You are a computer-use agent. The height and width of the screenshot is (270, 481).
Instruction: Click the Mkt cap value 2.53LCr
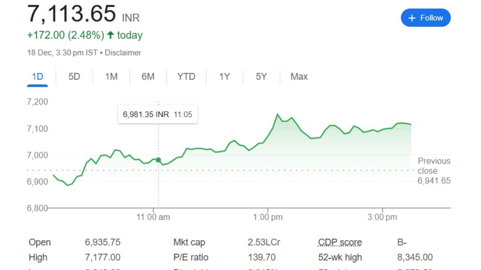pyautogui.click(x=264, y=242)
